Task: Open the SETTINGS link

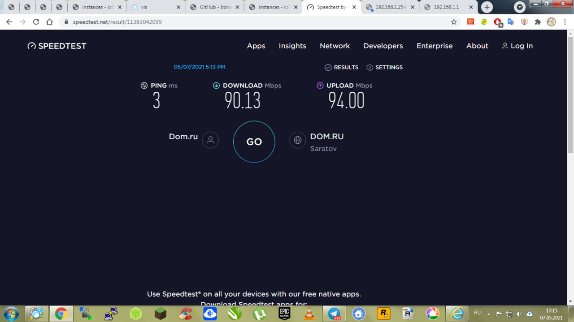Action: point(384,67)
